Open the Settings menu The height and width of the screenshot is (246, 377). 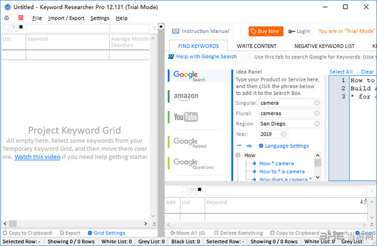pyautogui.click(x=100, y=18)
